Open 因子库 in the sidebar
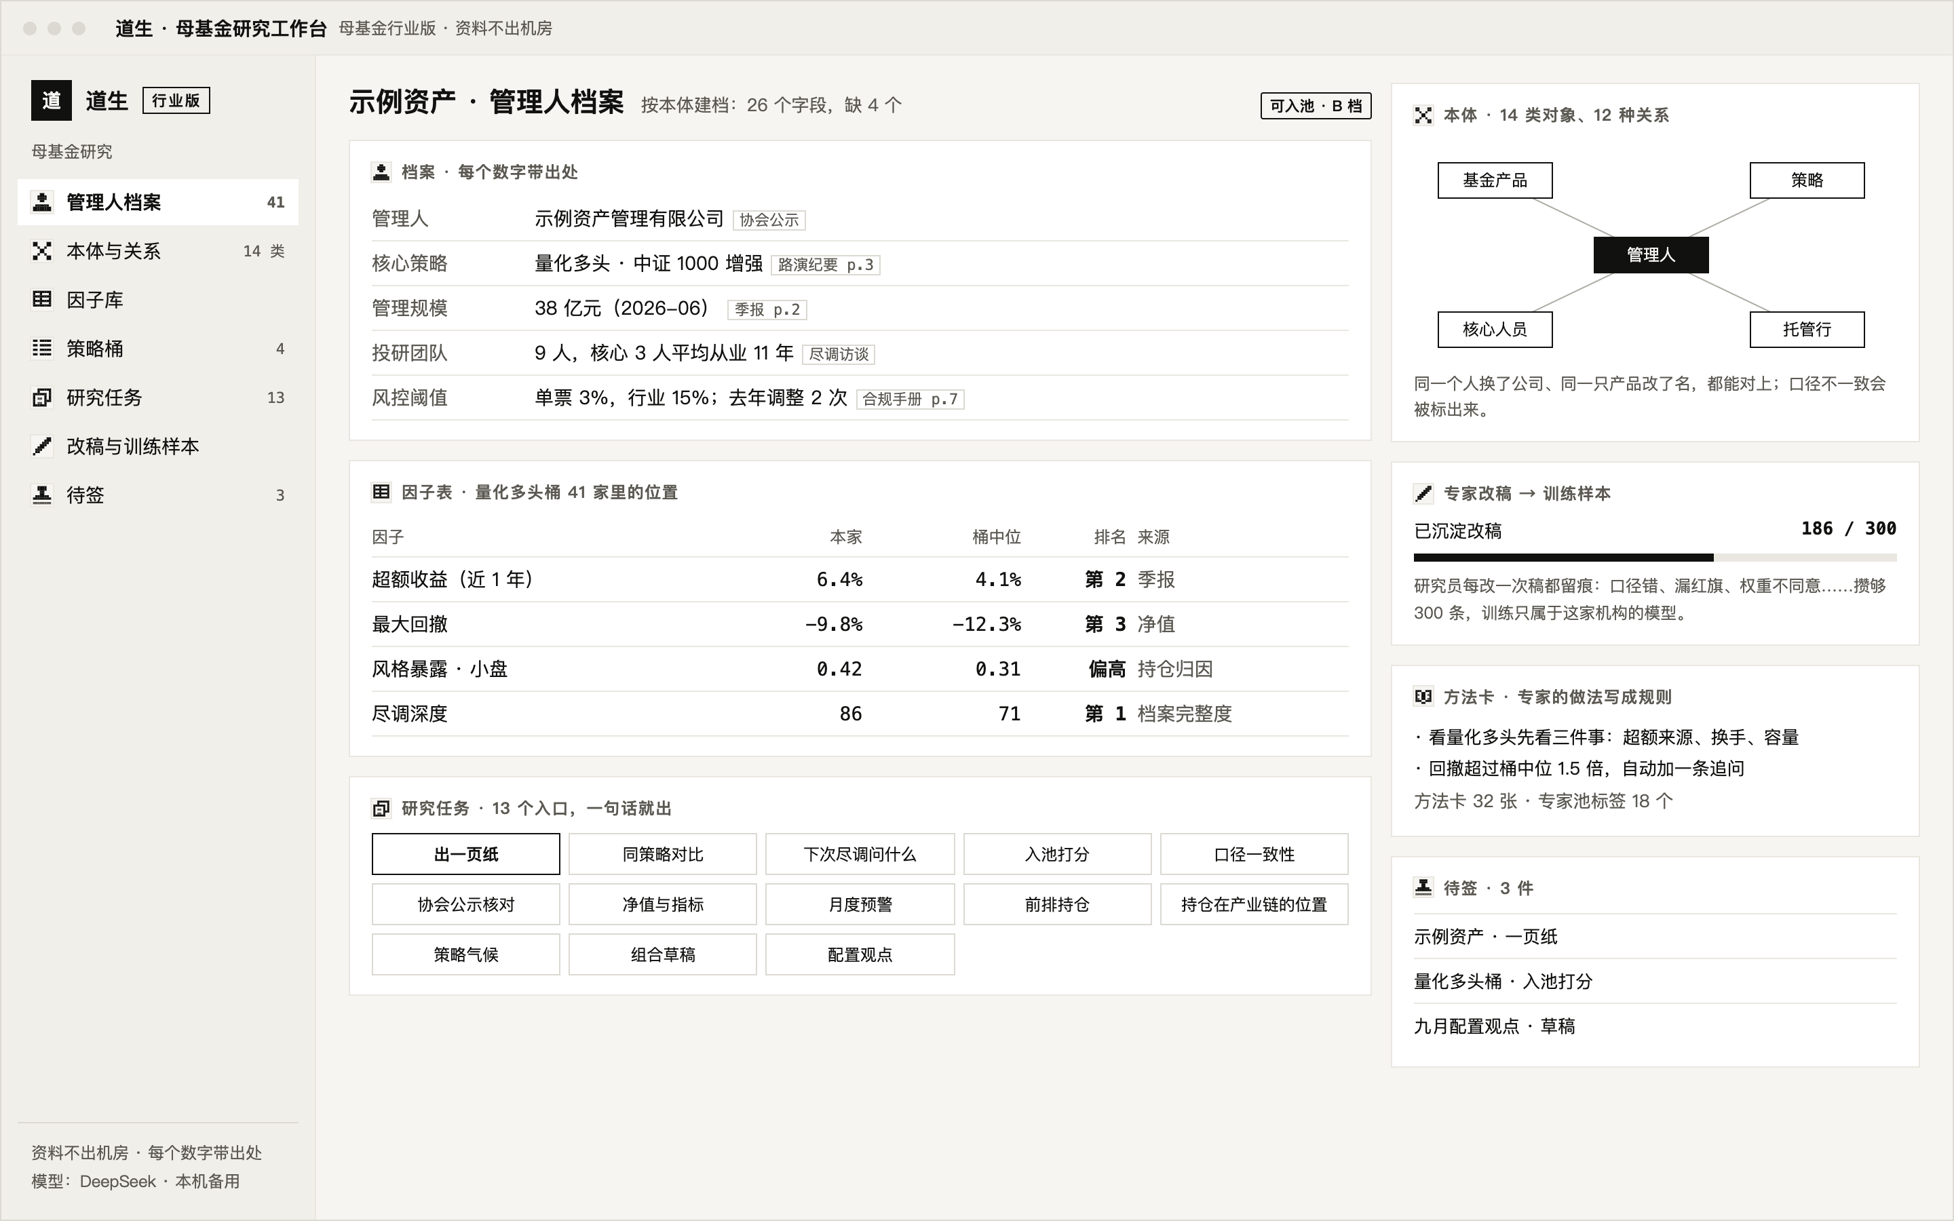The width and height of the screenshot is (1954, 1221). click(x=158, y=300)
